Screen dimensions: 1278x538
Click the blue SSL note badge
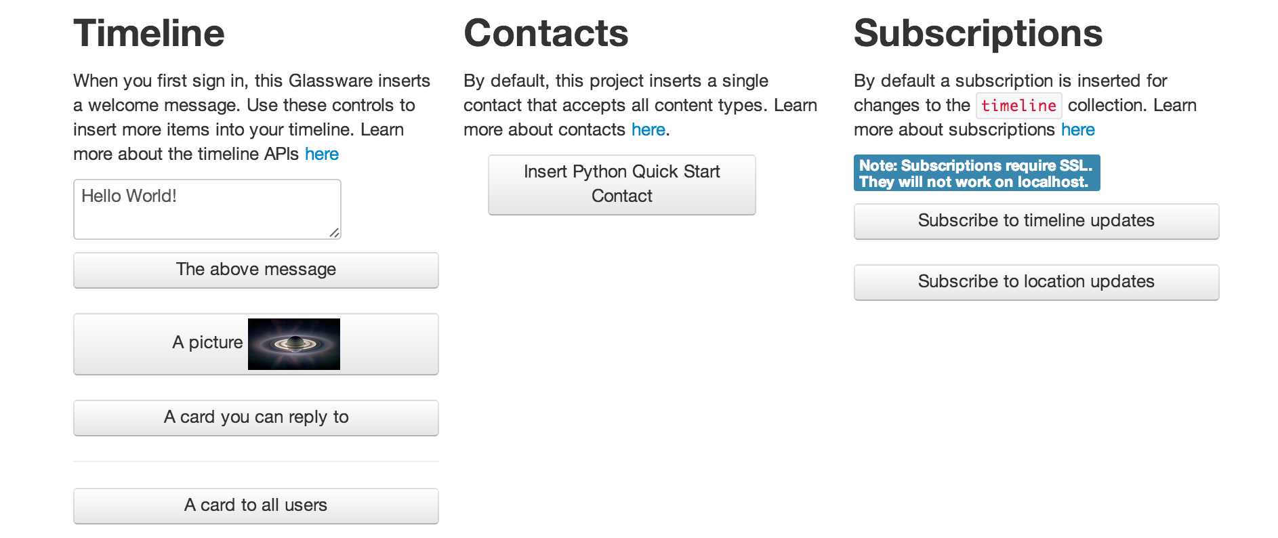point(977,173)
